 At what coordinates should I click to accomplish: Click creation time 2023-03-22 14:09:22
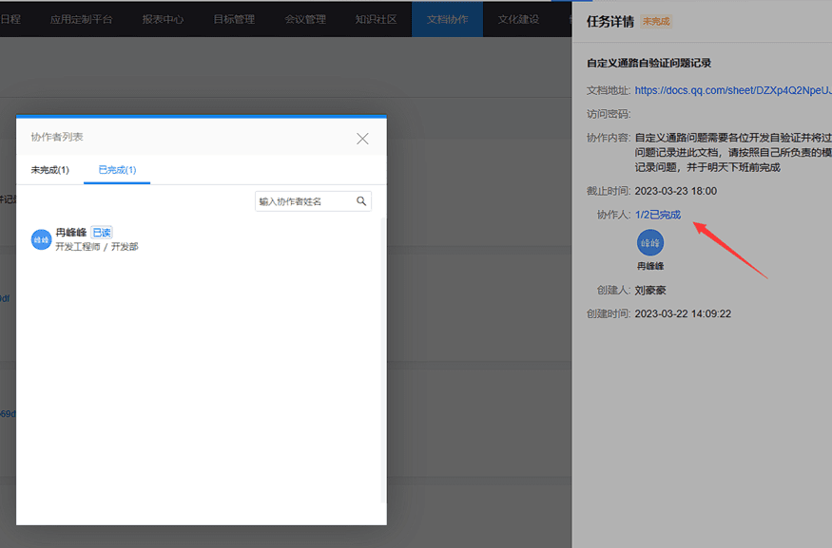[683, 313]
